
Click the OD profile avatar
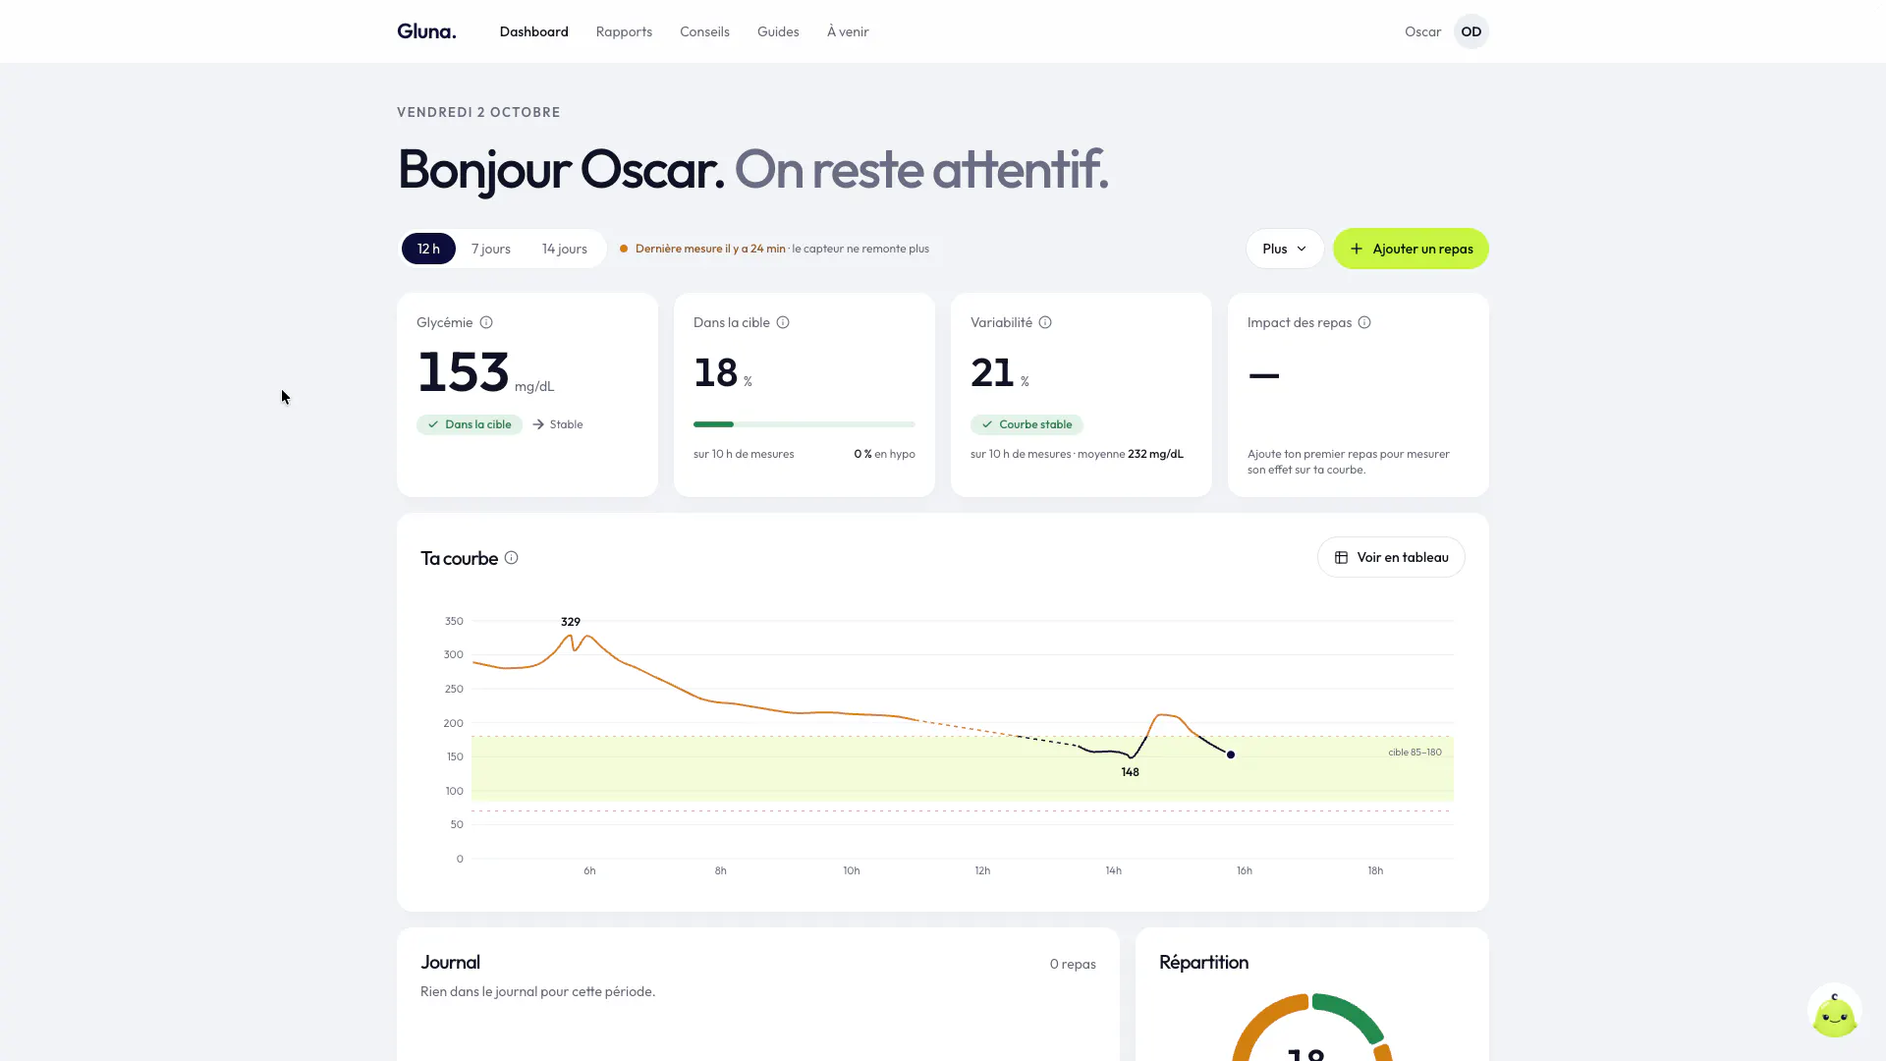[x=1470, y=31]
